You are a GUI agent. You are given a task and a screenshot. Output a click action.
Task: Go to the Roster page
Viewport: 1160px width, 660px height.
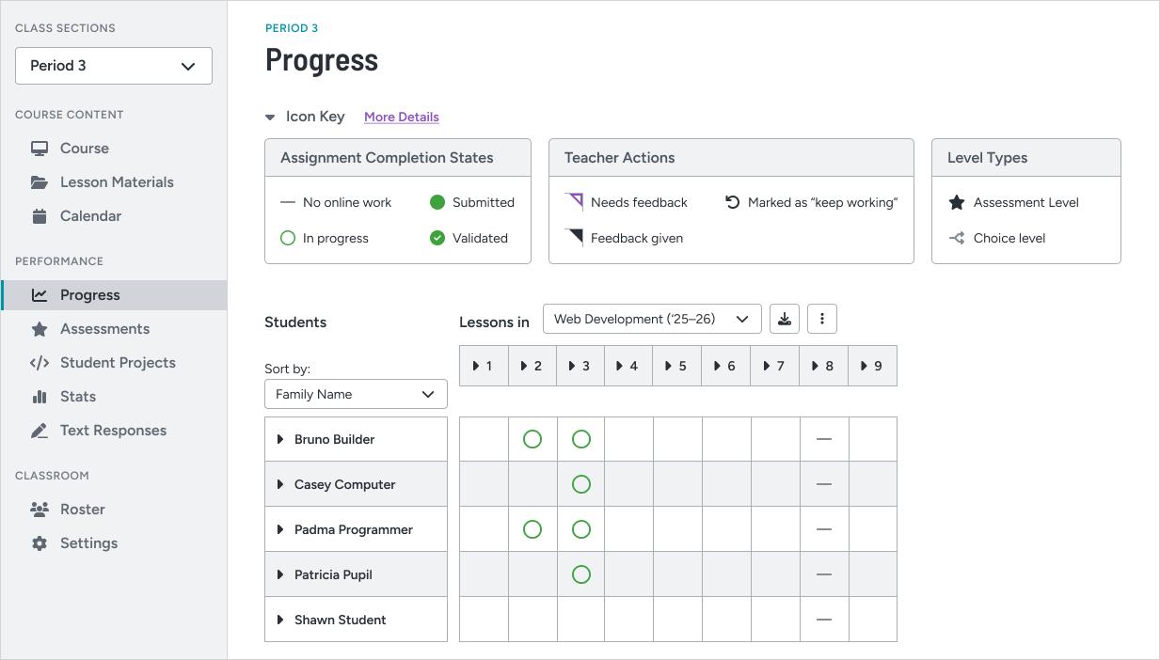83,510
